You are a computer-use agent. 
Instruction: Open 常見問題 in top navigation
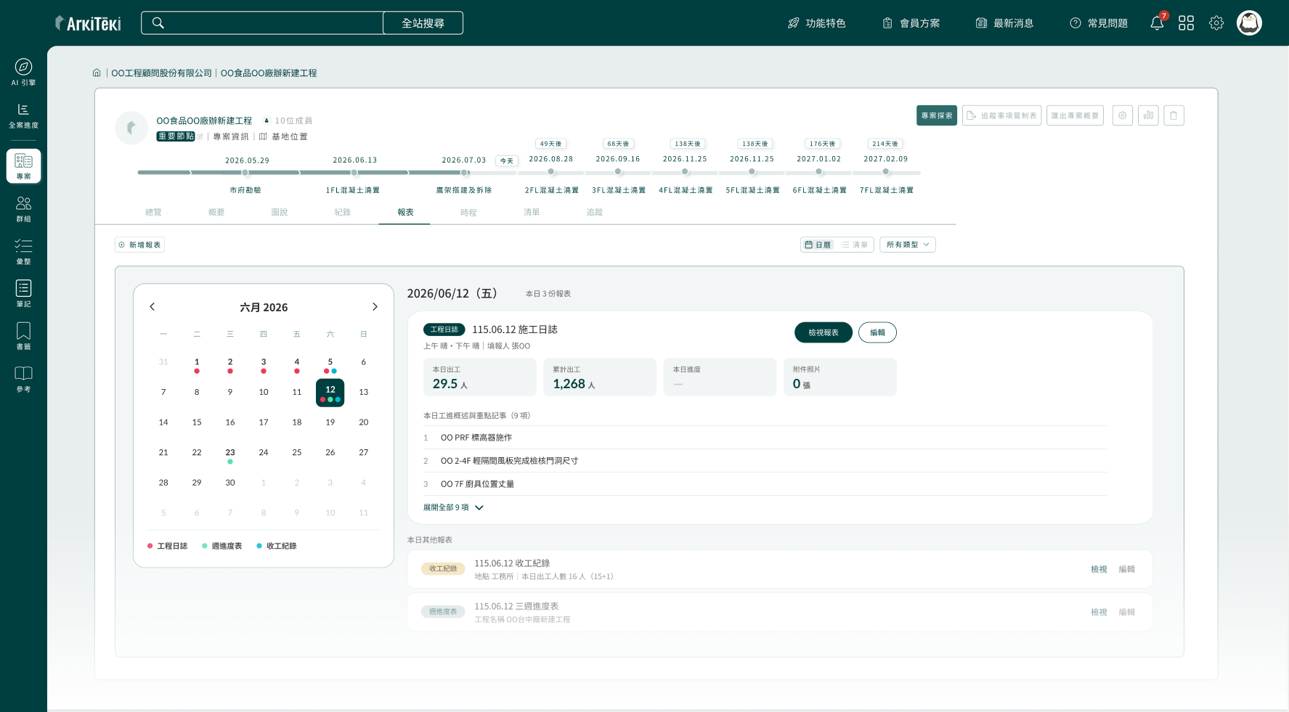point(1099,23)
